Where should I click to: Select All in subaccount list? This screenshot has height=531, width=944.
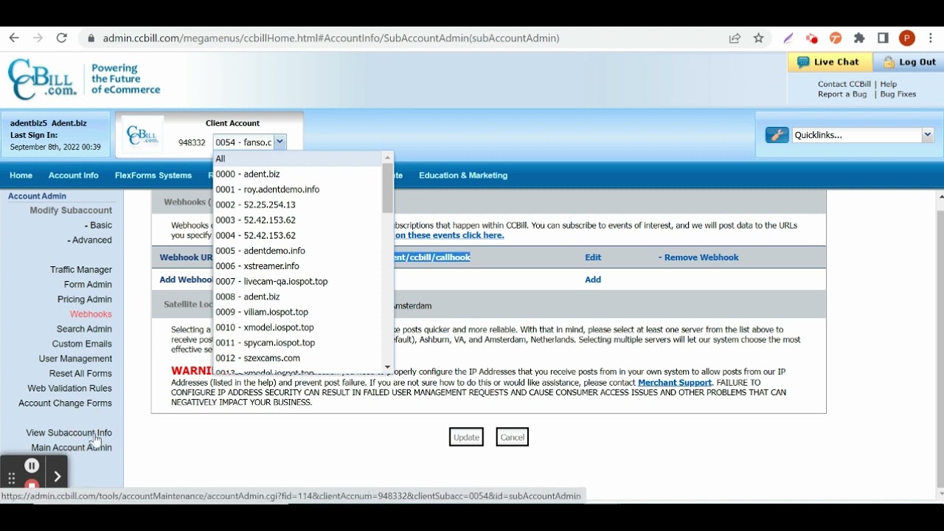click(298, 159)
